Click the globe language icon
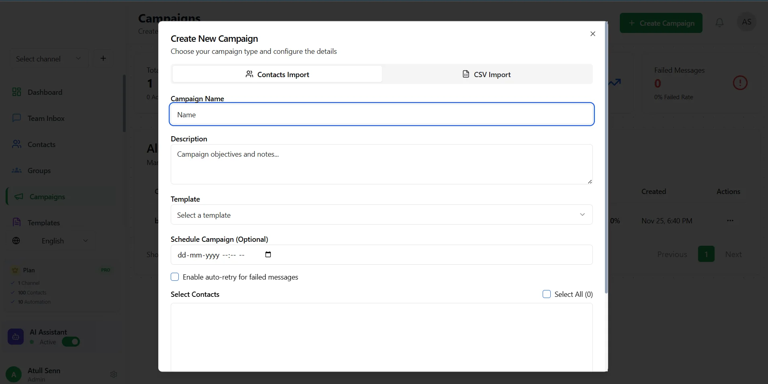Screen dimensions: 768x384 point(16,241)
